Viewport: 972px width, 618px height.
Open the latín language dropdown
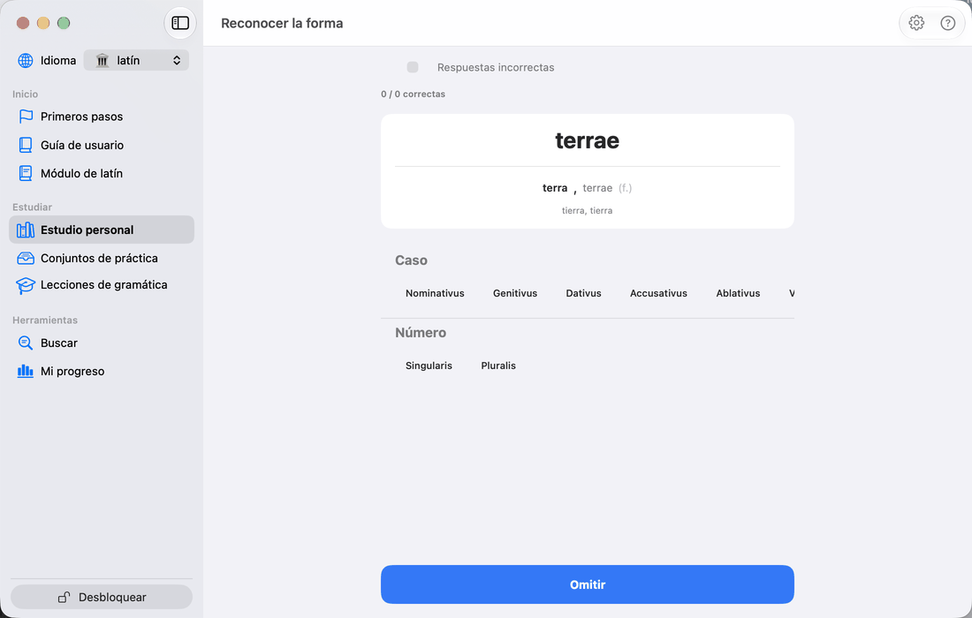pyautogui.click(x=136, y=60)
